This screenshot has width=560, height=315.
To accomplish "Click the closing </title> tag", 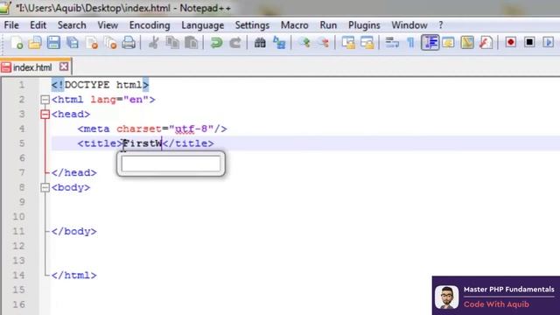I will [x=188, y=143].
